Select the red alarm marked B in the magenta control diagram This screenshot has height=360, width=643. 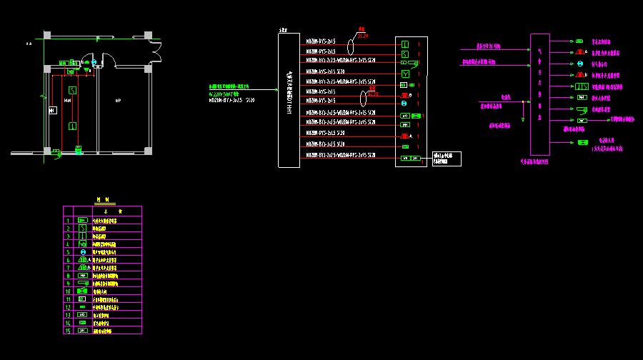click(580, 74)
